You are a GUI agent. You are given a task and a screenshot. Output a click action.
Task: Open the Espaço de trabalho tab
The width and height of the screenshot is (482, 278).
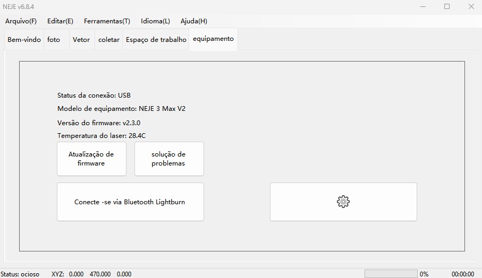[156, 40]
